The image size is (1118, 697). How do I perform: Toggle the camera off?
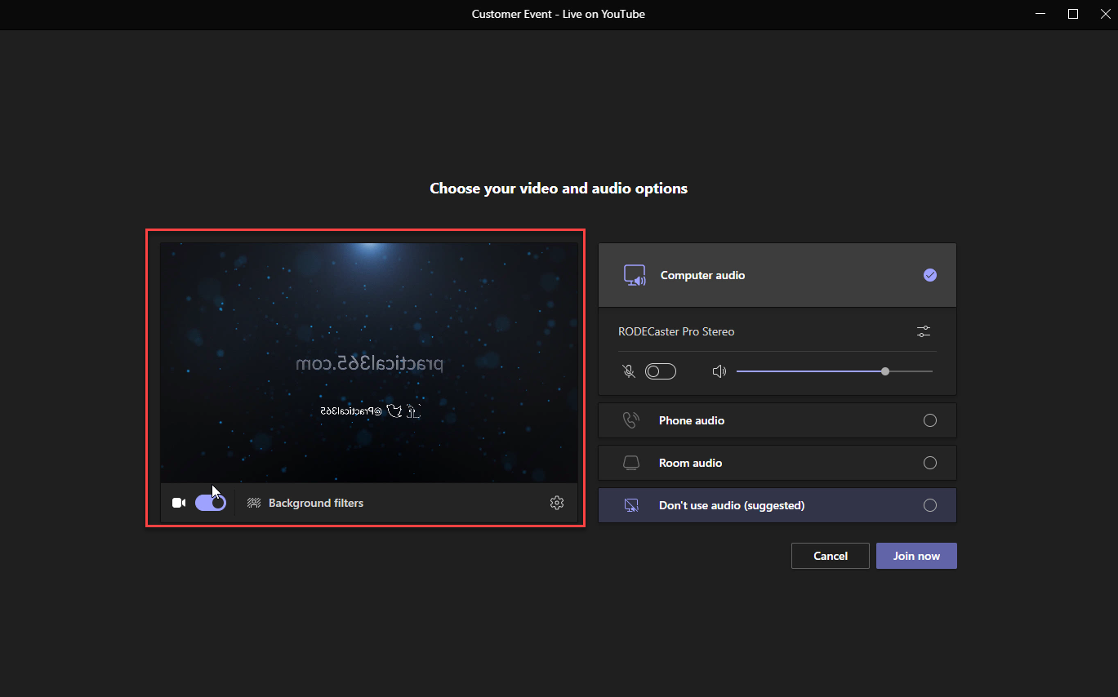(210, 502)
